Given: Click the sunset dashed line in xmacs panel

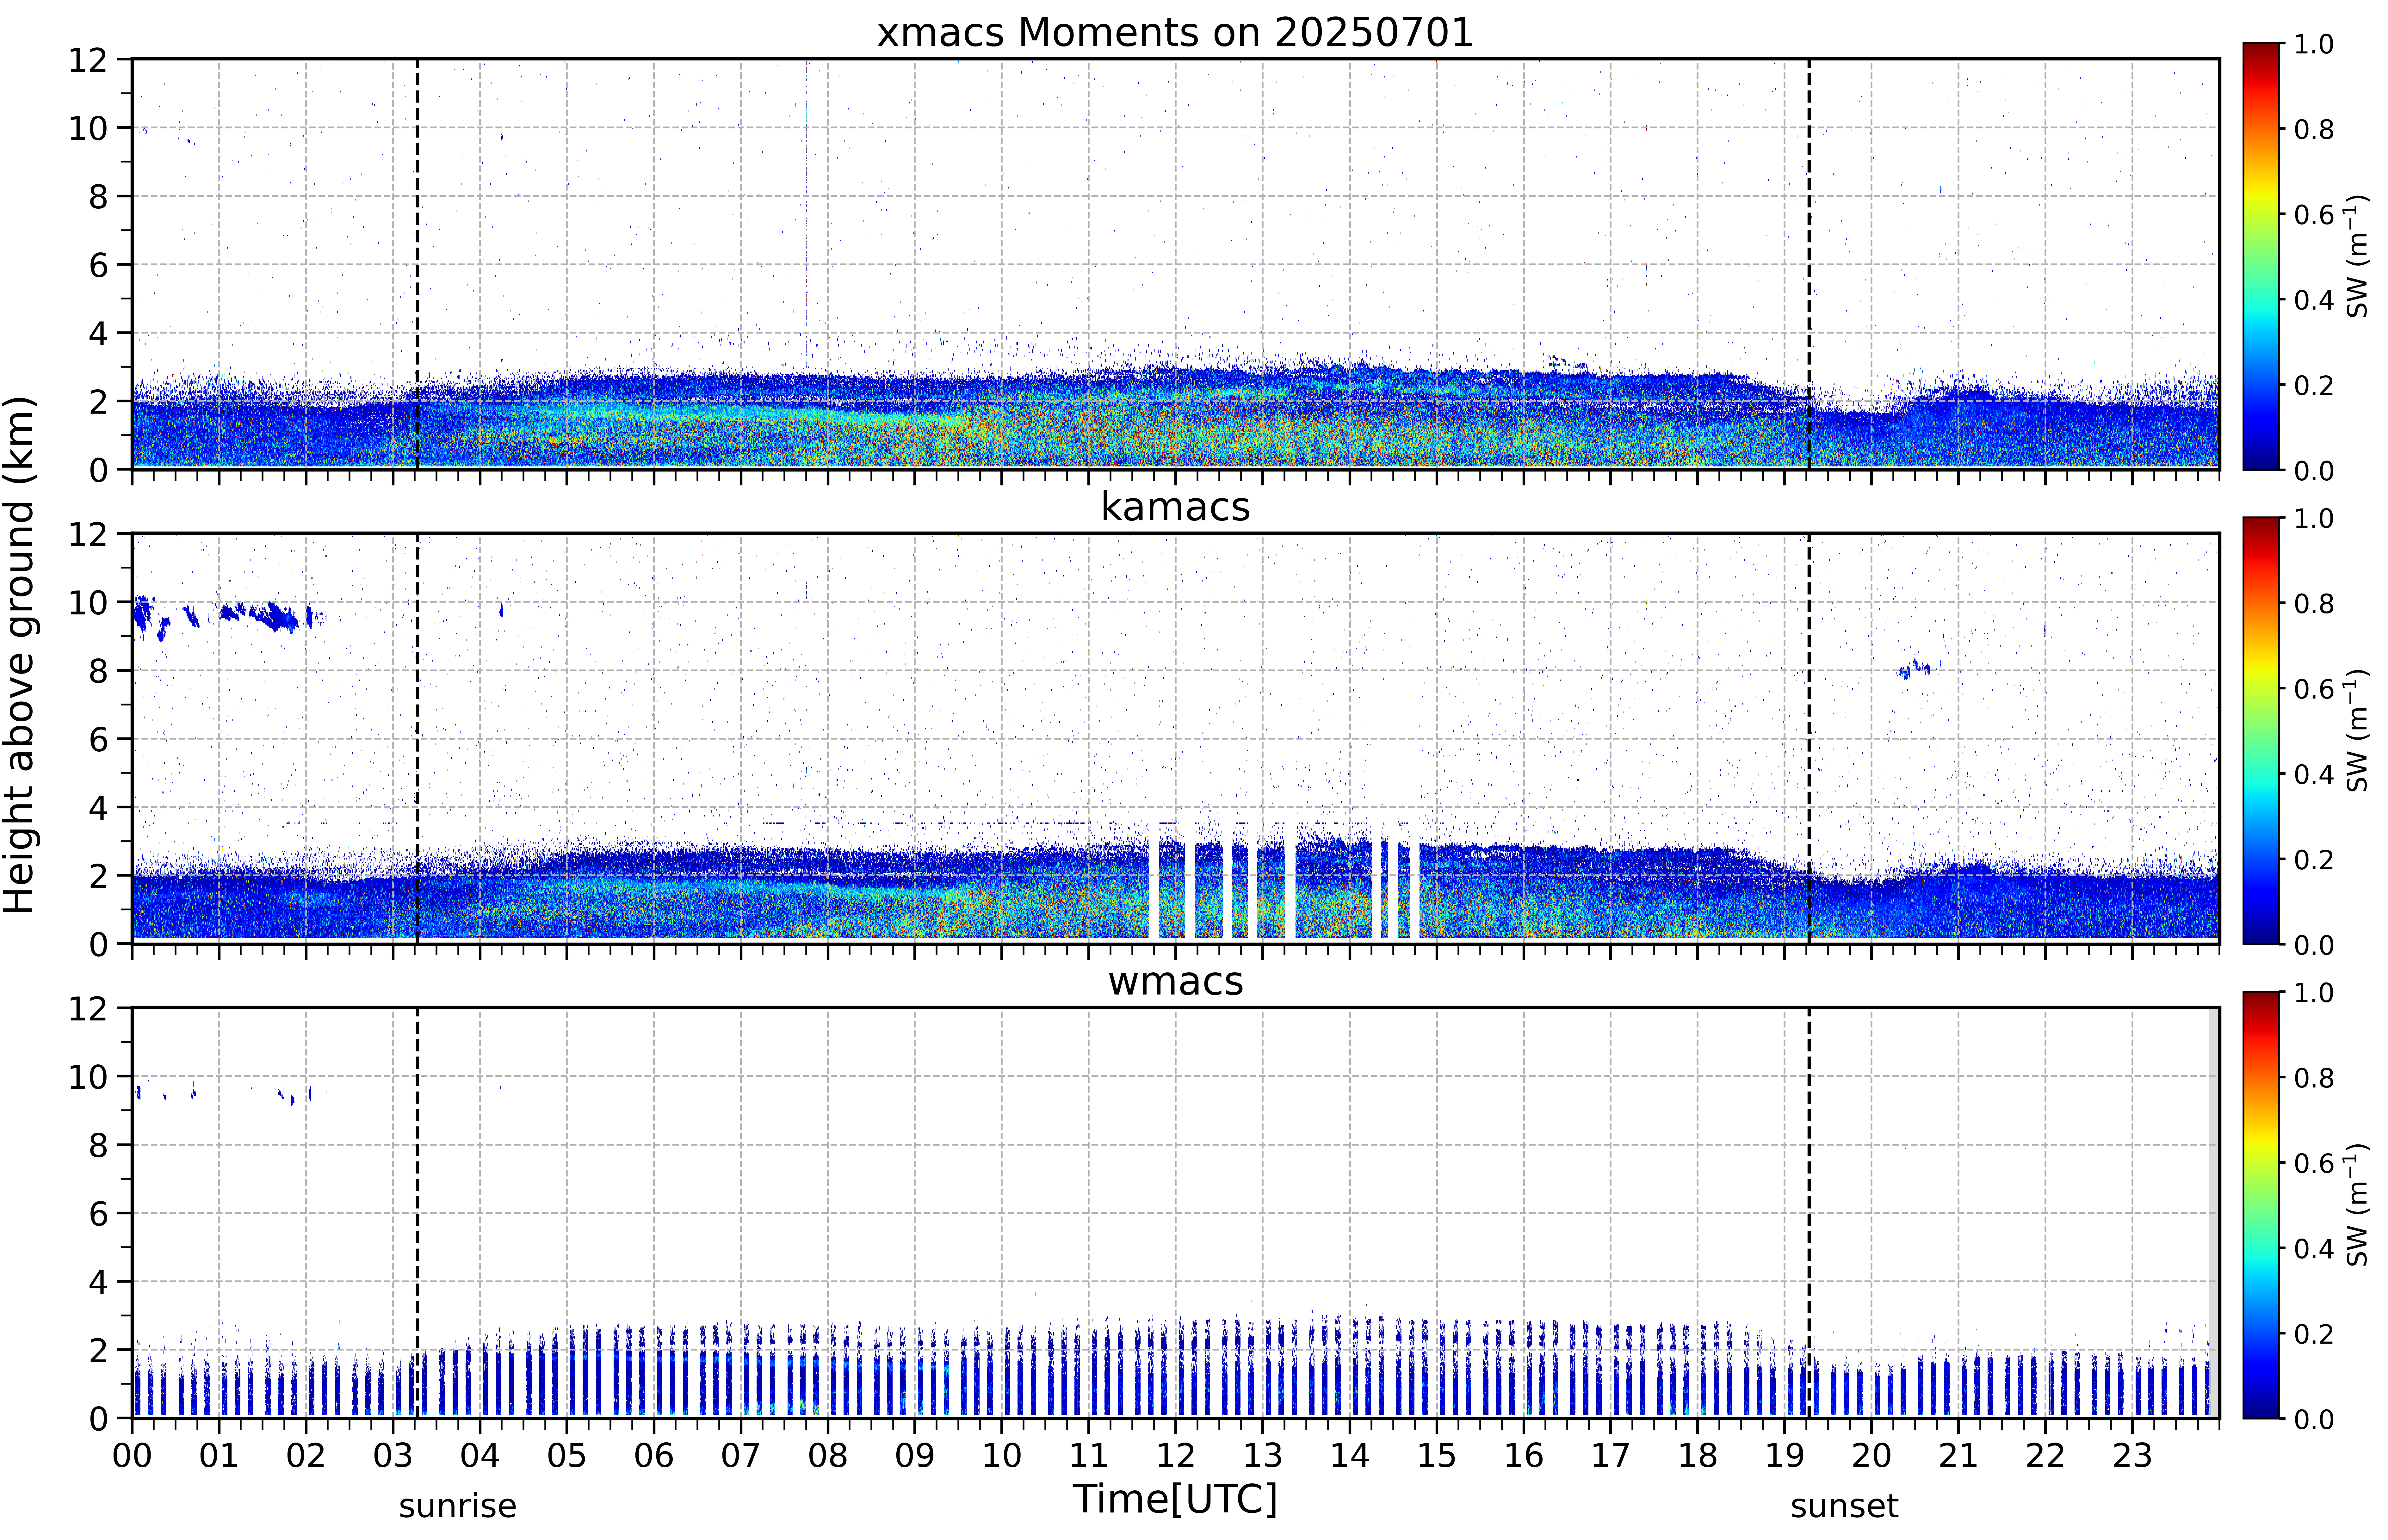Looking at the screenshot, I should pos(1809,264).
